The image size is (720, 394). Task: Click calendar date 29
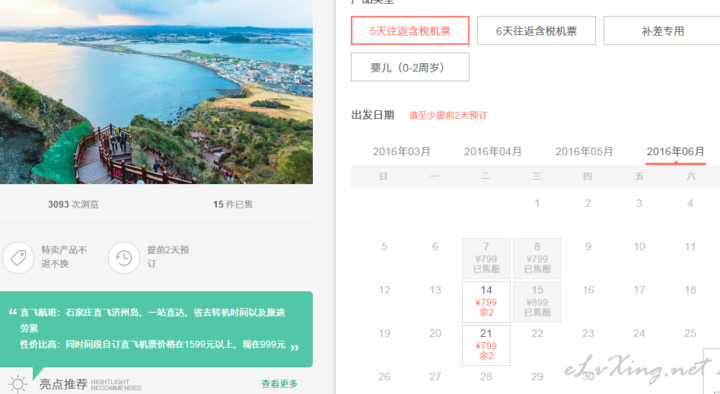click(x=537, y=377)
